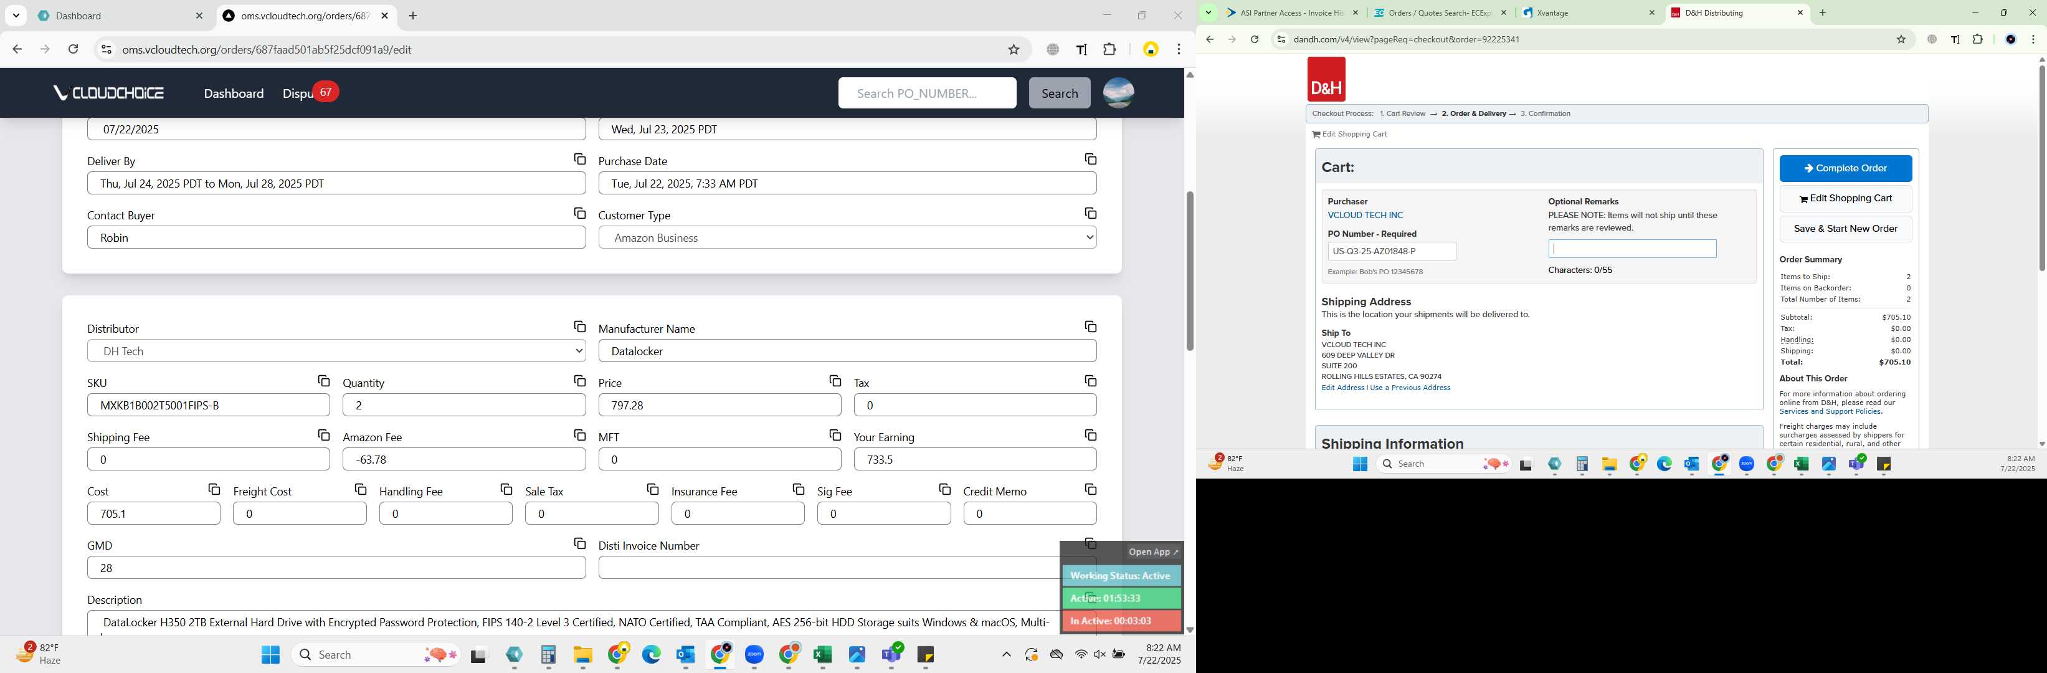Copy the Cost field value
The width and height of the screenshot is (2047, 673).
point(214,489)
